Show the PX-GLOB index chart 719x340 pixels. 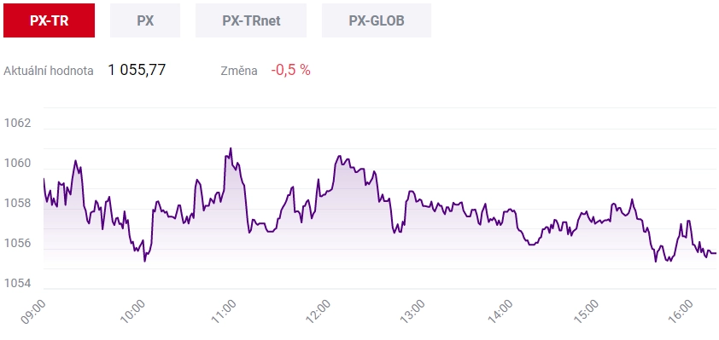coord(377,20)
